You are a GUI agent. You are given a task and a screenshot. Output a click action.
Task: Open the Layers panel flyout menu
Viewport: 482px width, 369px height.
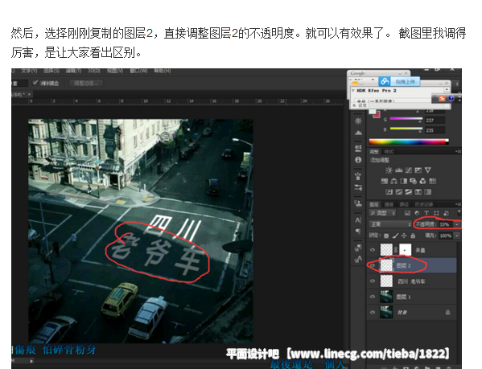458,204
